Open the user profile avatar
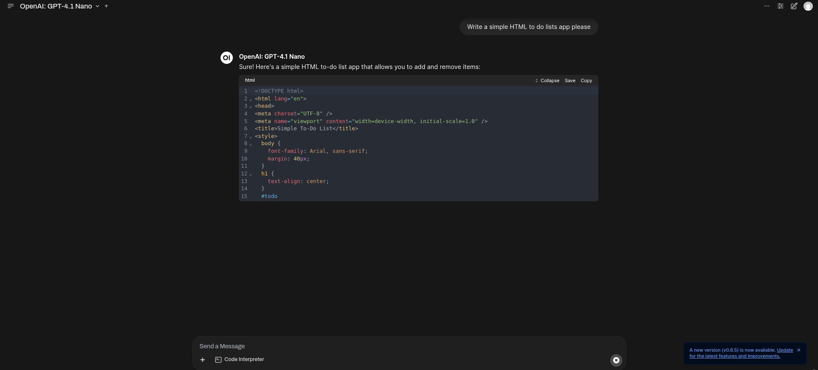This screenshot has height=370, width=818. point(808,6)
